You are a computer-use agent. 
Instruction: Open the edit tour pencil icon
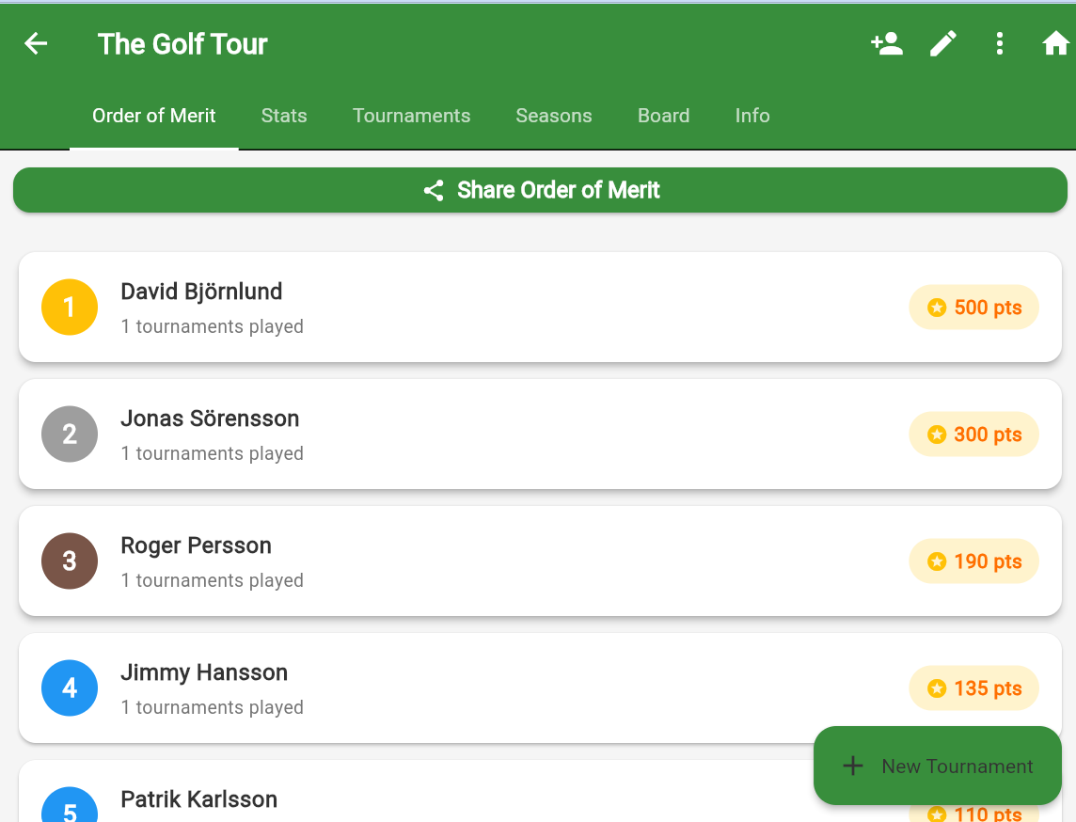[942, 43]
